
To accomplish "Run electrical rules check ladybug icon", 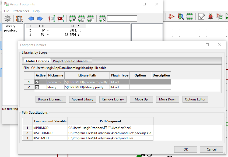I will point(211,16).
